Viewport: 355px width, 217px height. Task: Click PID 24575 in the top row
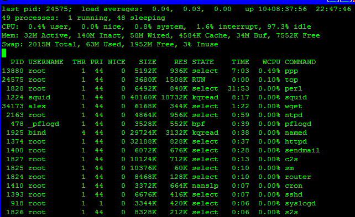coord(13,80)
